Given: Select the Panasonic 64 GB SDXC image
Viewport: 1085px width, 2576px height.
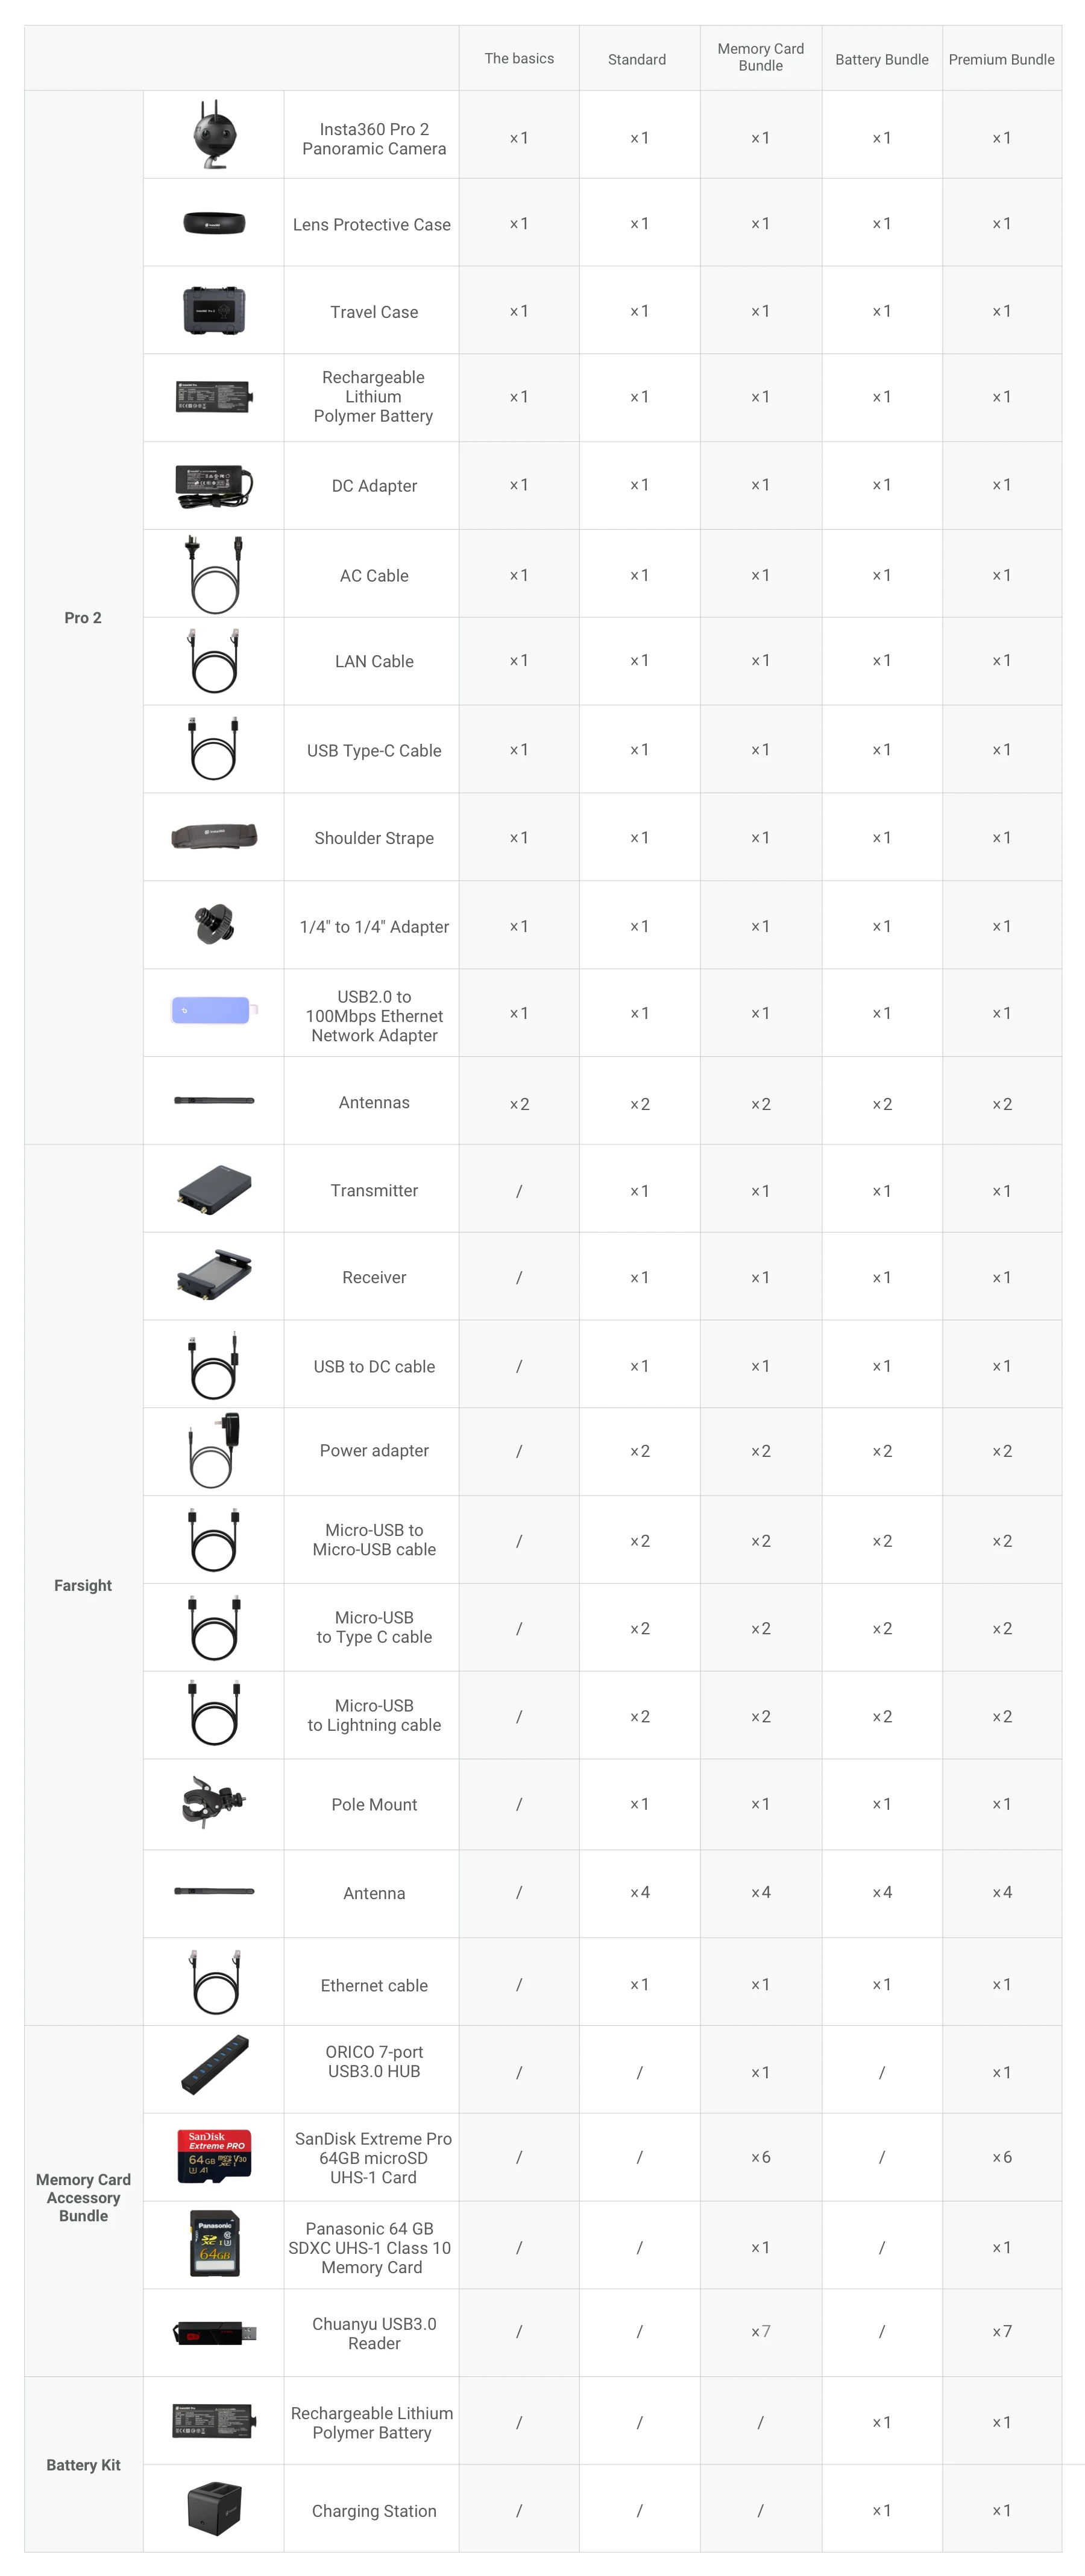Looking at the screenshot, I should pyautogui.click(x=214, y=2243).
